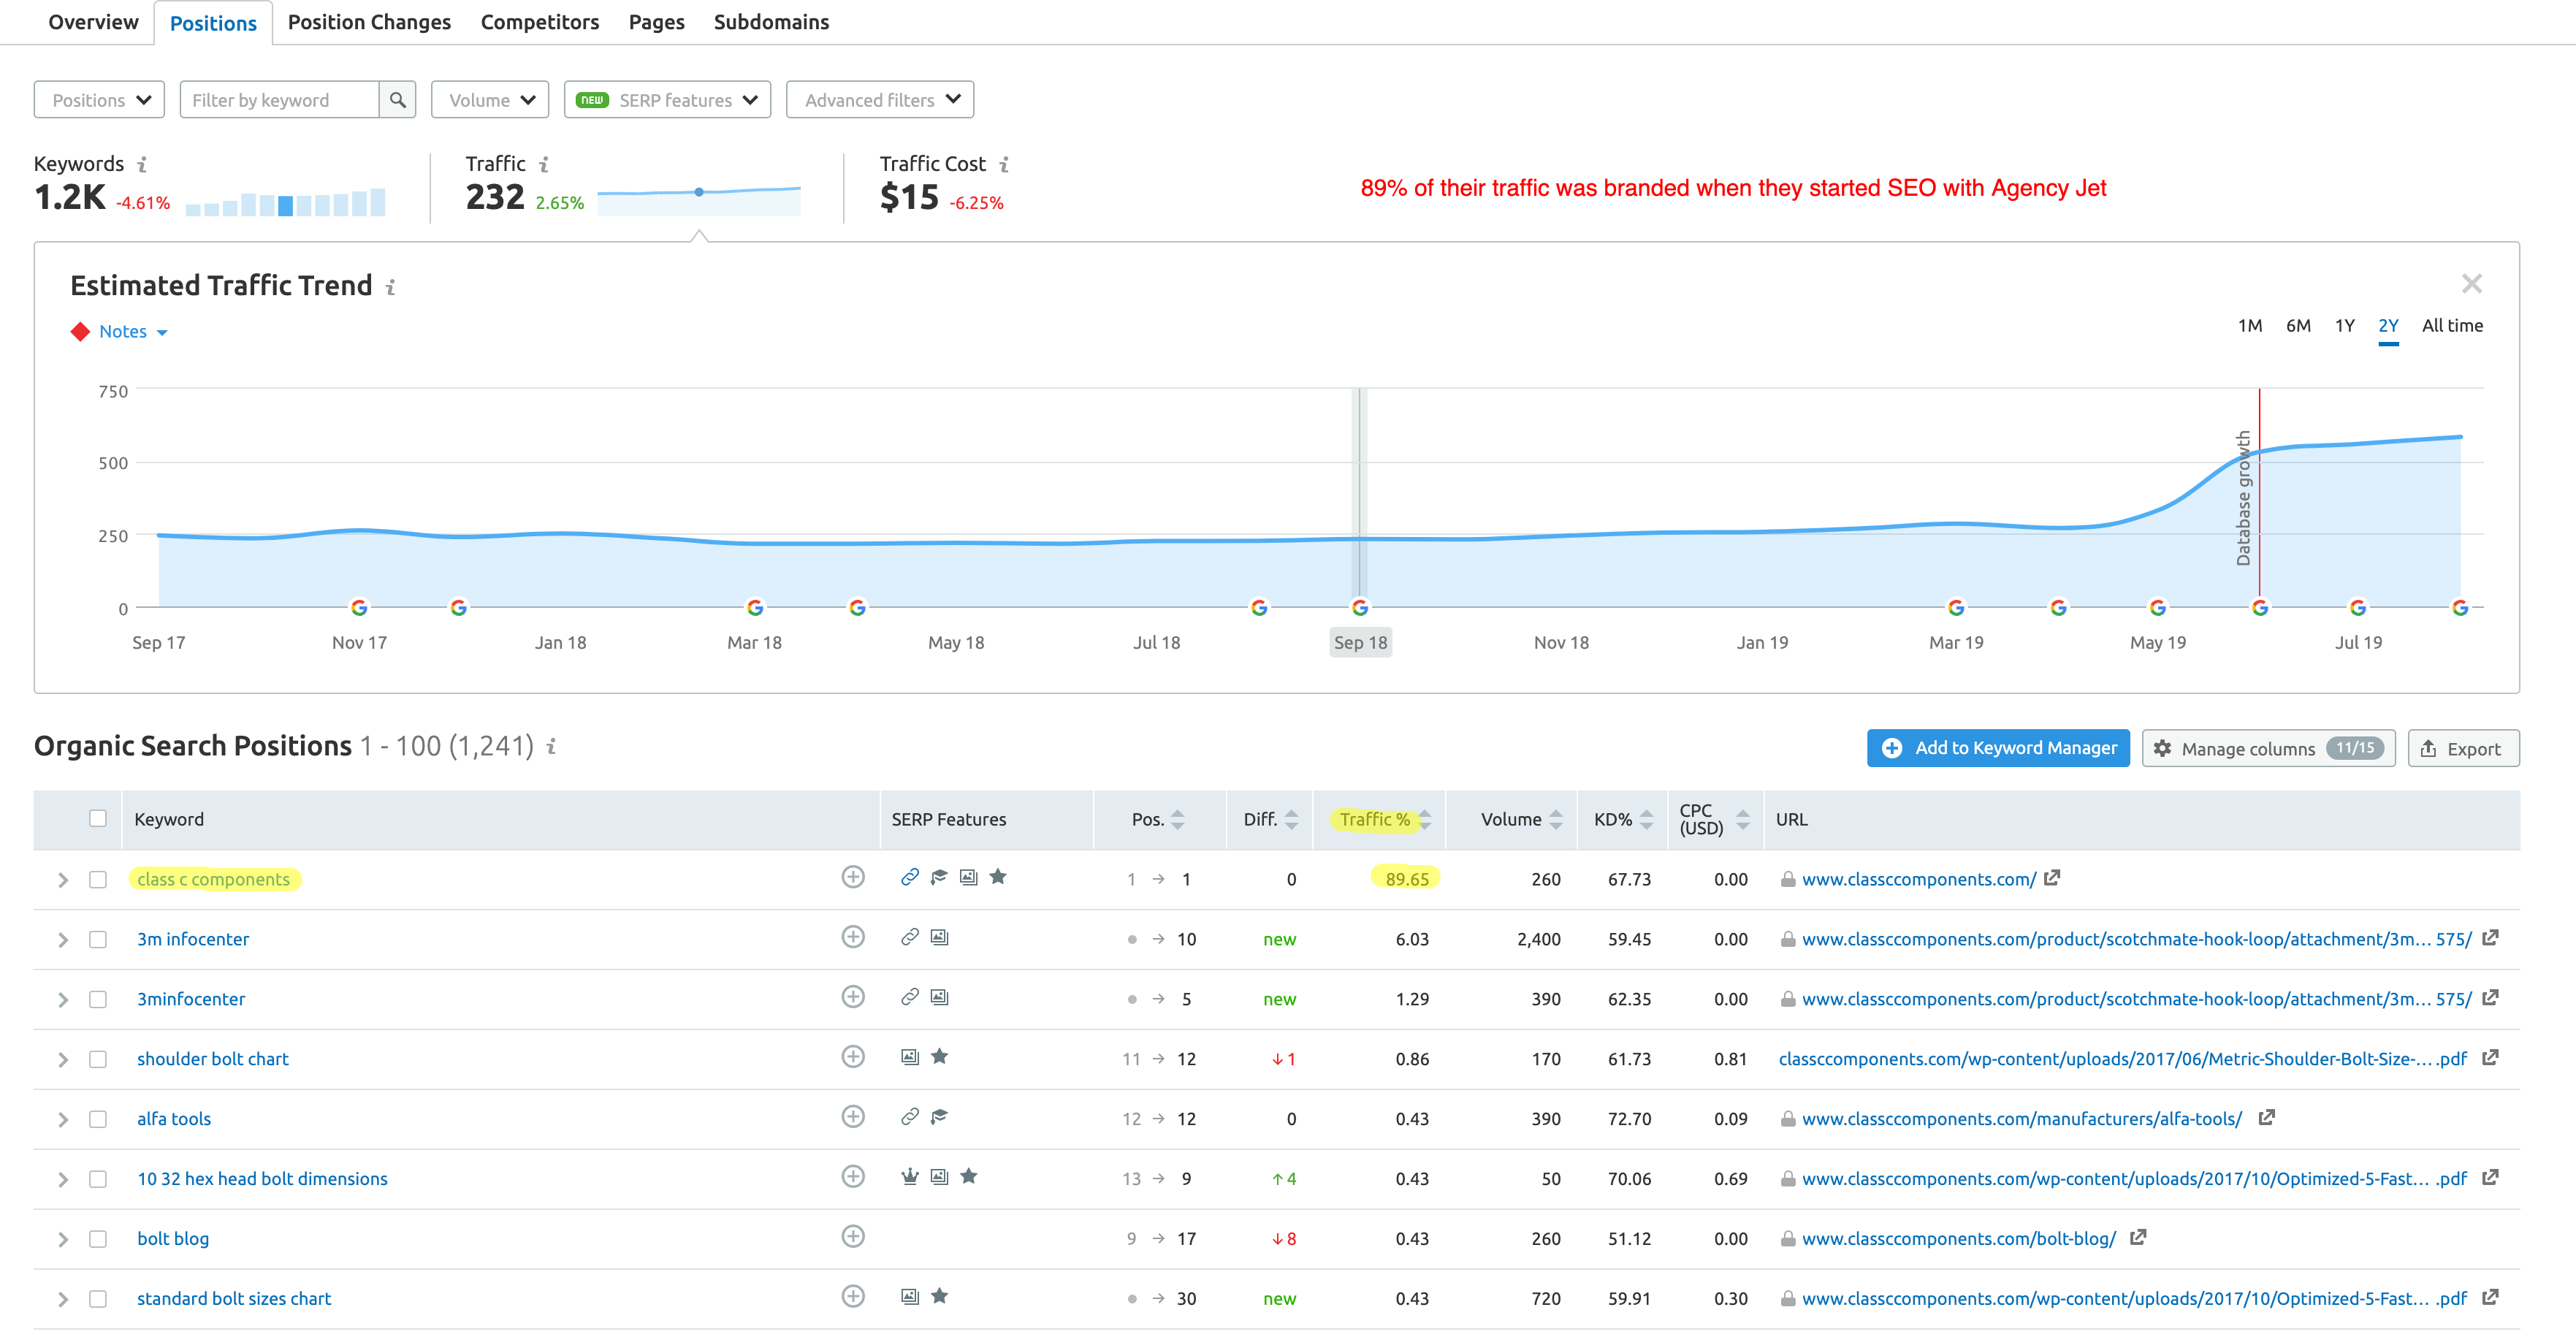Select the 1Y time range
Image resolution: width=2576 pixels, height=1337 pixels.
tap(2344, 326)
